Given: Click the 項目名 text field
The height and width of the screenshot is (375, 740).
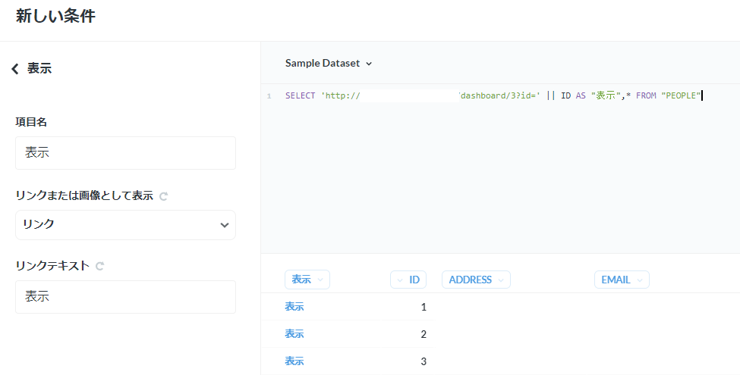Looking at the screenshot, I should coord(125,152).
